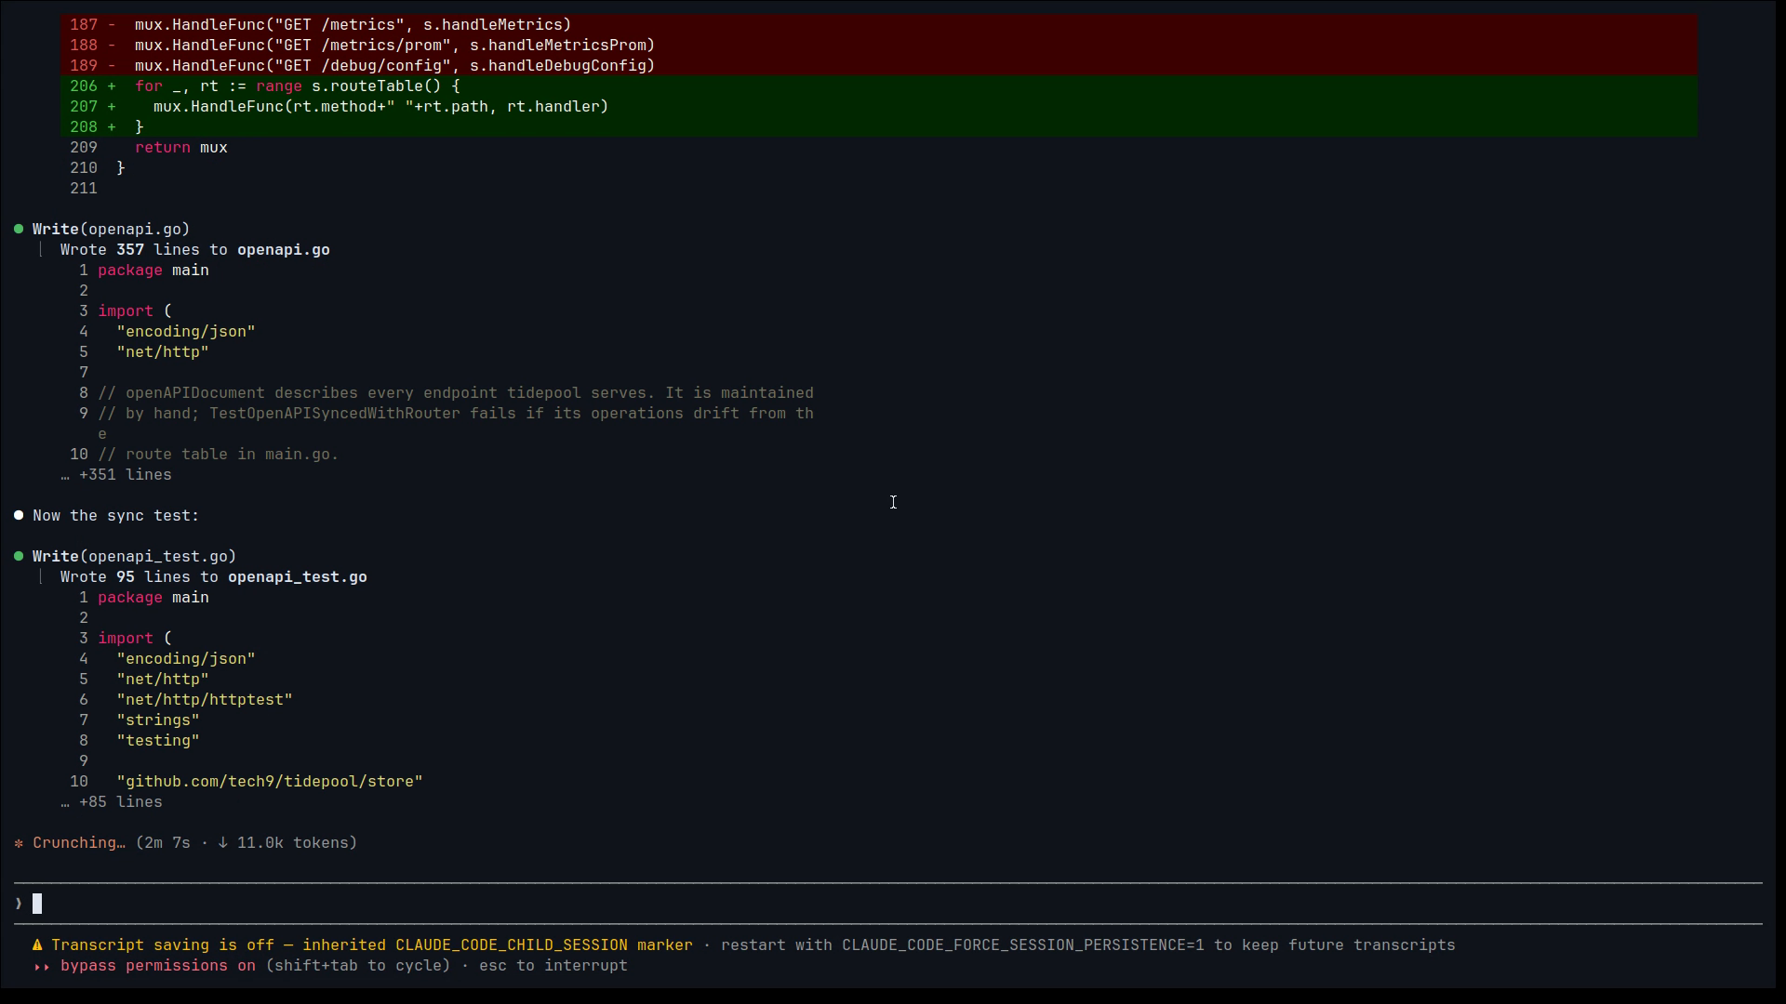Click the Write(openapi_test.go) tool call header
Image resolution: width=1786 pixels, height=1004 pixels.
(x=134, y=557)
